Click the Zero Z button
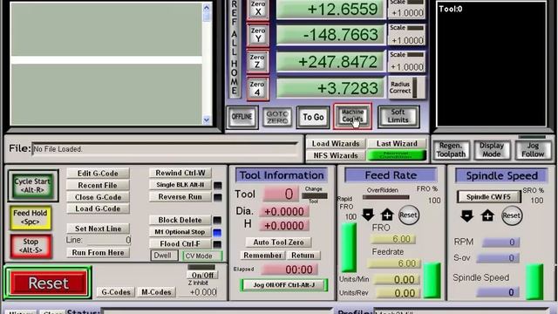The image size is (558, 314). pyautogui.click(x=258, y=61)
